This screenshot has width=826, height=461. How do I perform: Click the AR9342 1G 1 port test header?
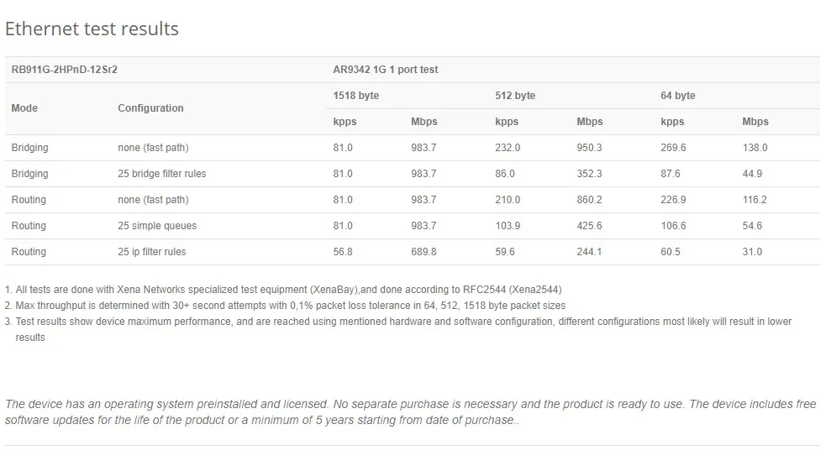click(x=385, y=70)
